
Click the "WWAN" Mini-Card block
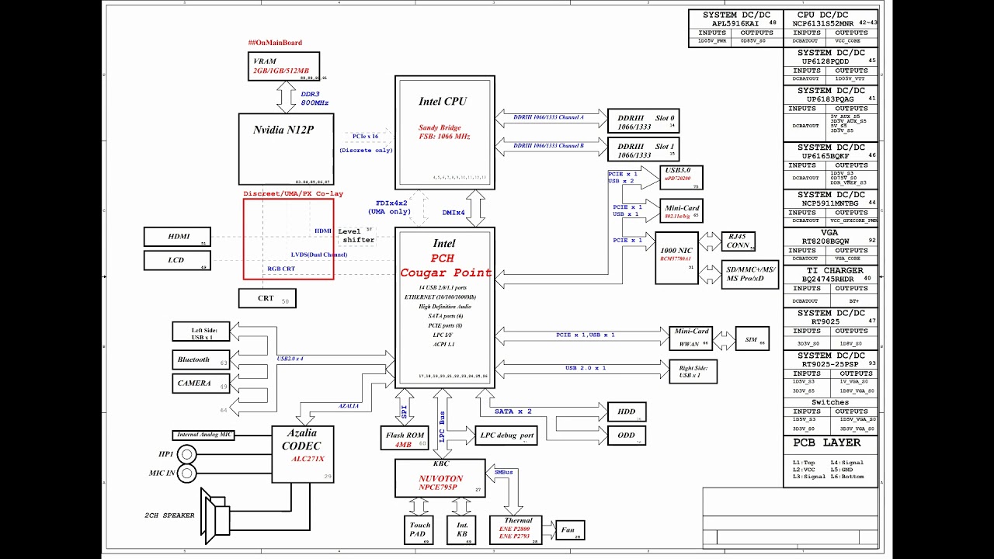(691, 338)
